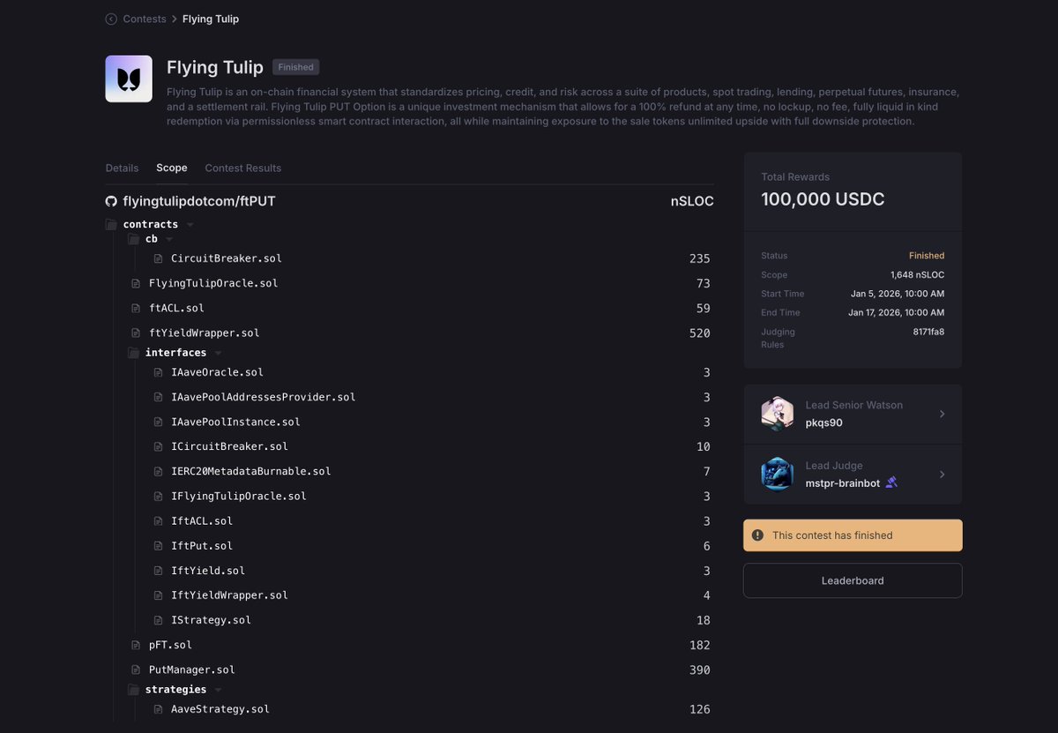Click the file icon for ftYieldWrapper.sol
This screenshot has width=1058, height=733.
pos(136,333)
